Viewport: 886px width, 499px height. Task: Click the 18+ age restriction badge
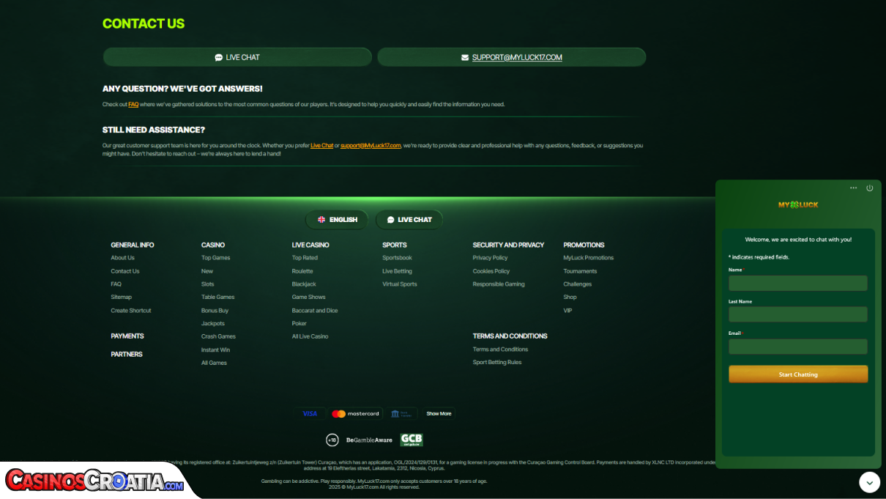click(332, 440)
